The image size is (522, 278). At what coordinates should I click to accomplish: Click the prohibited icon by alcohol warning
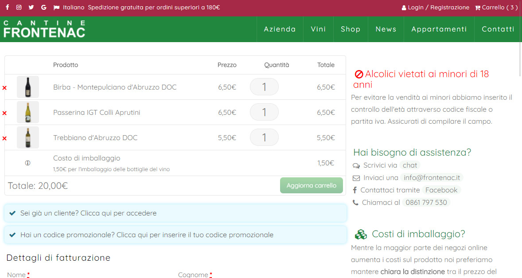[359, 74]
